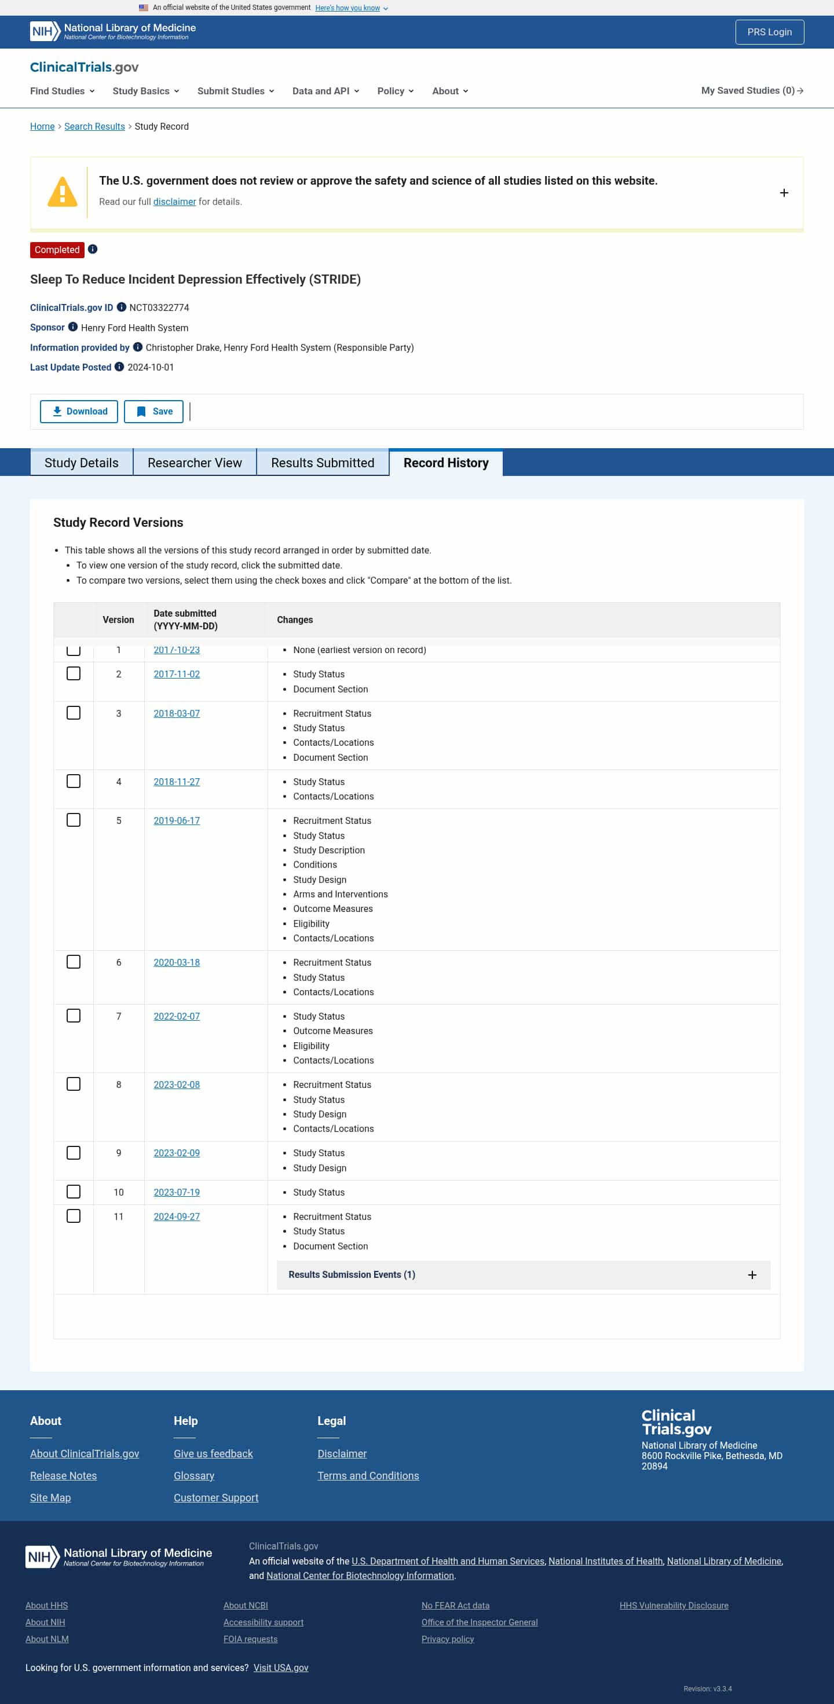Screen dimensions: 834x1704
Task: Open Customer Support link
Action: [216, 1498]
